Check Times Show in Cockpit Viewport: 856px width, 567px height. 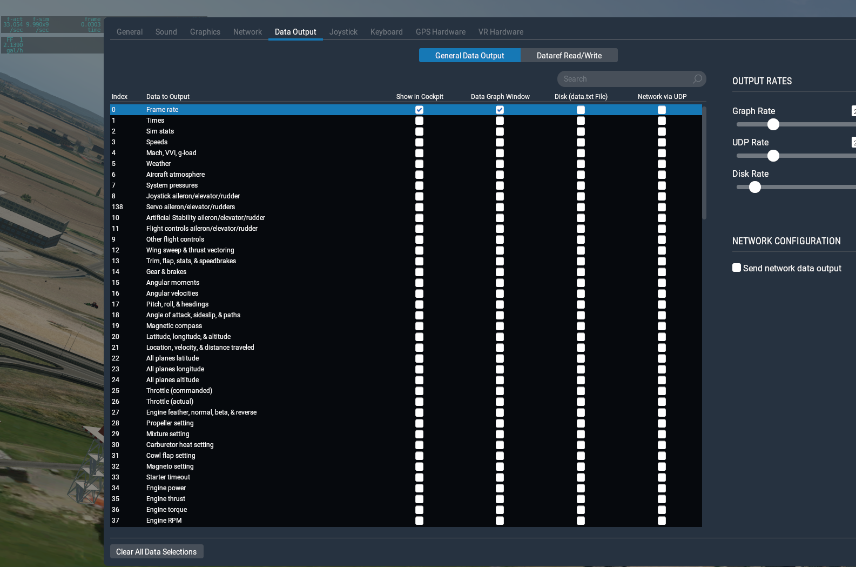click(419, 121)
